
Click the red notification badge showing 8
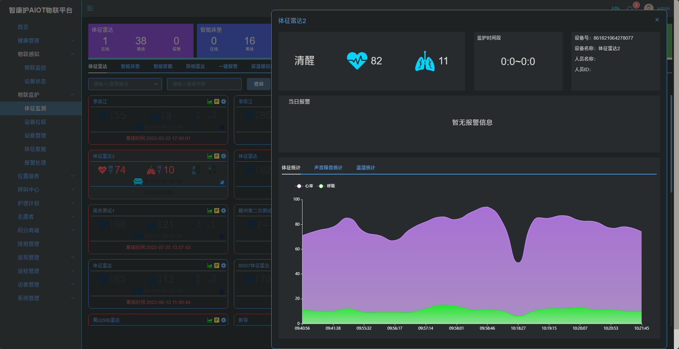(x=636, y=5)
